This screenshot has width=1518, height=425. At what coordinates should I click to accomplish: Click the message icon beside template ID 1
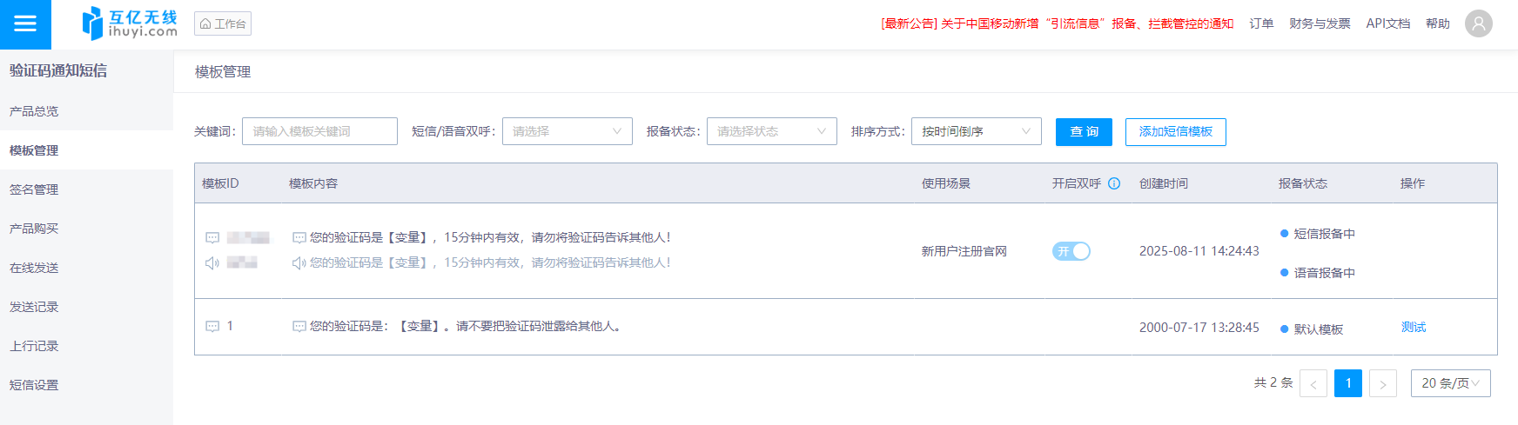[x=212, y=327]
